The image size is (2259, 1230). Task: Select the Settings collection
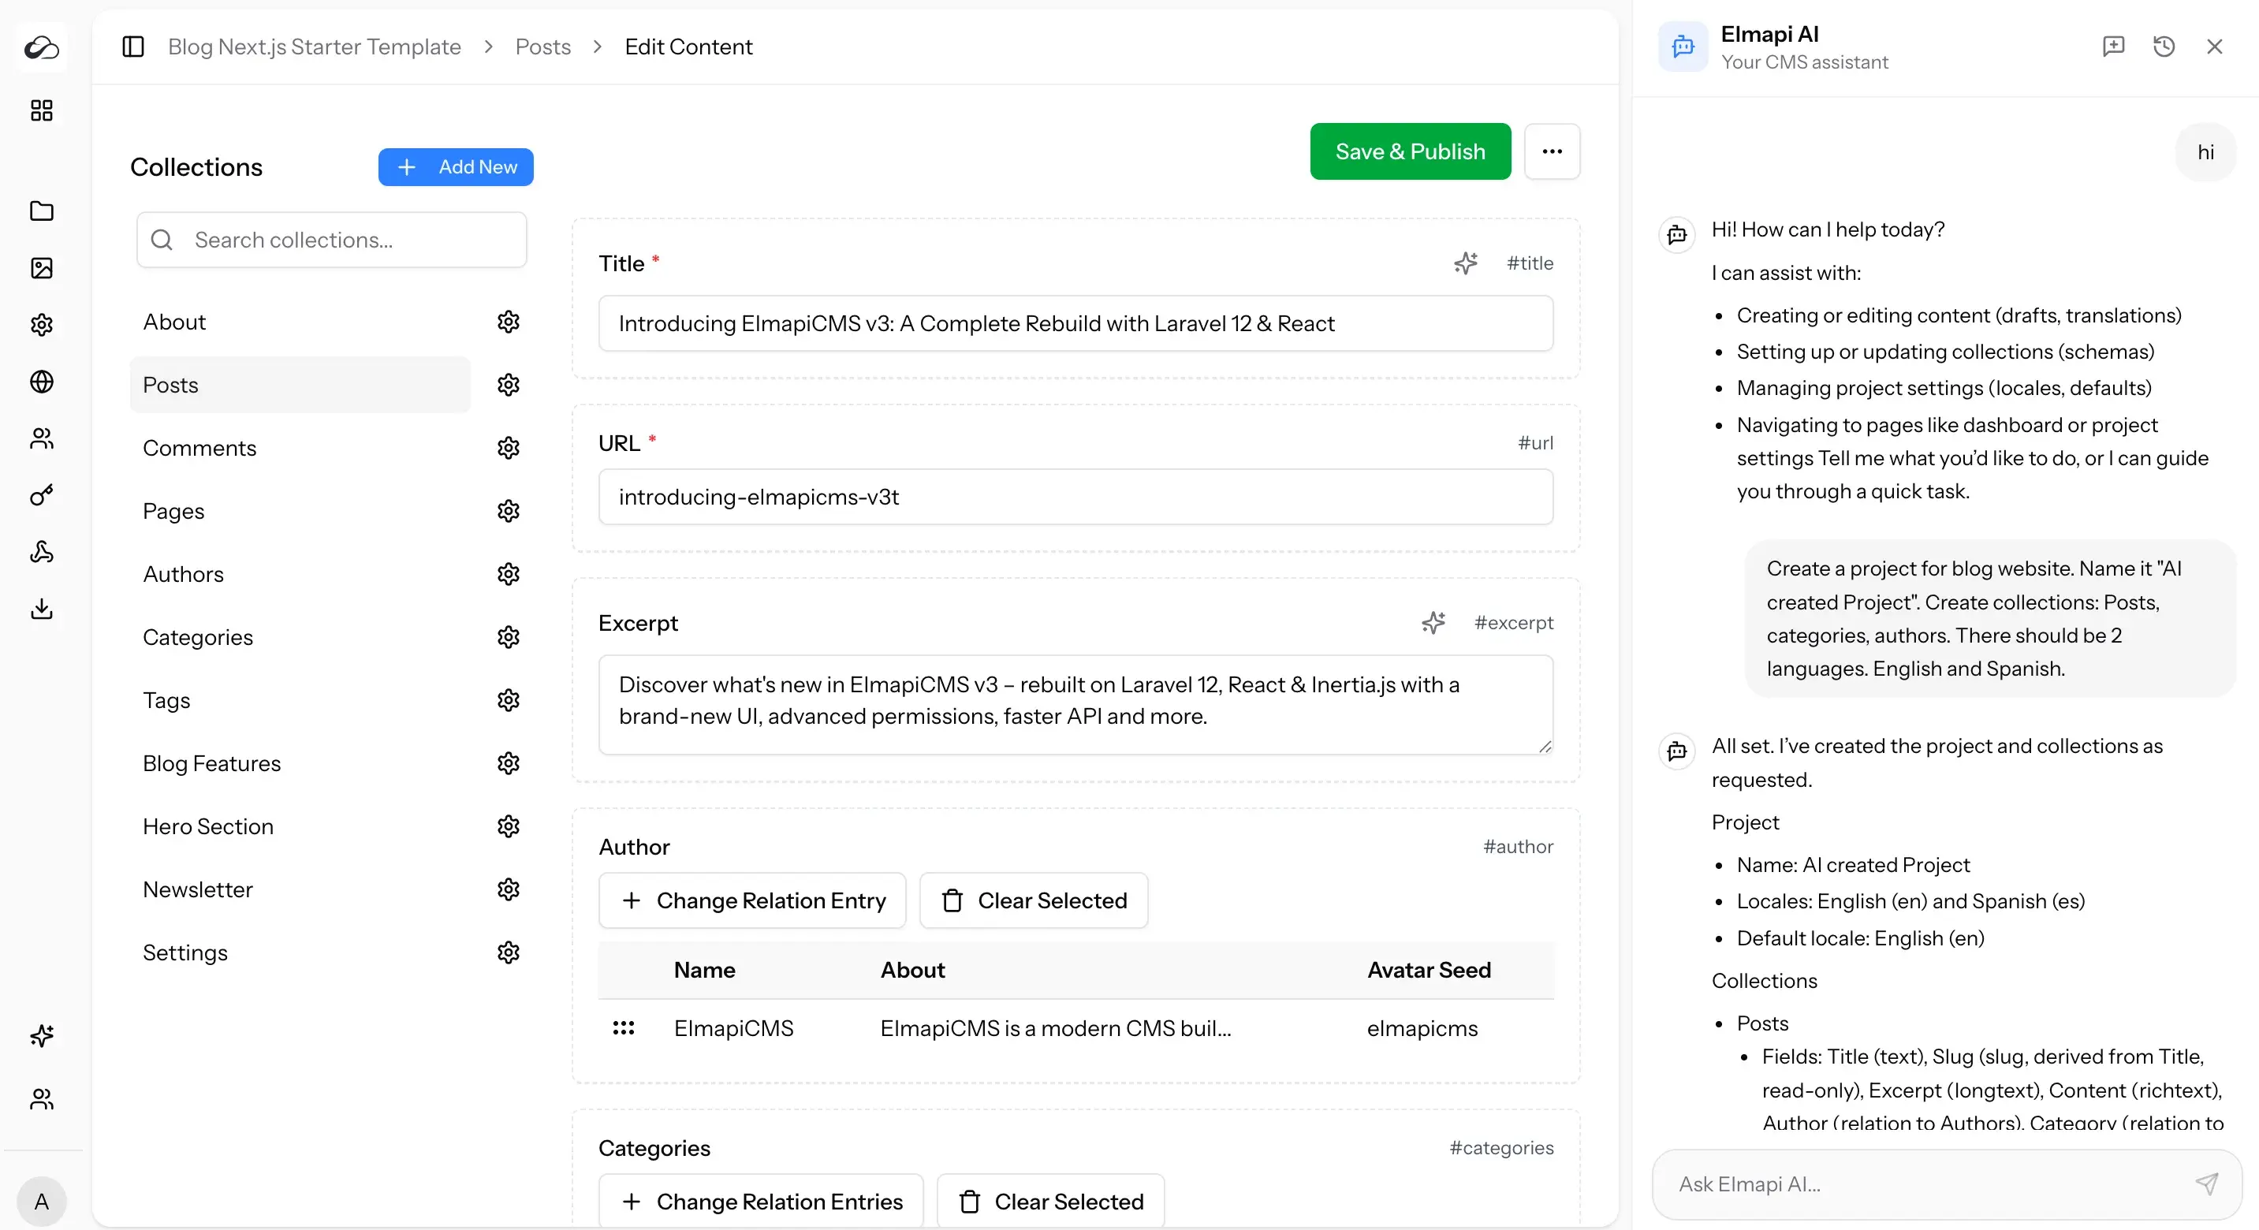(x=300, y=953)
